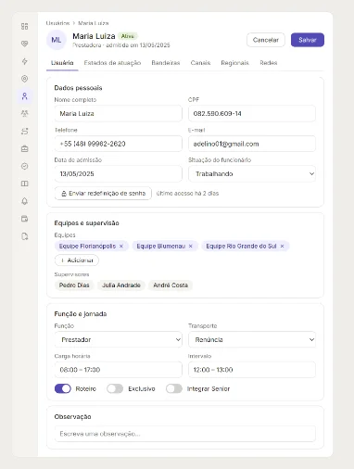Go to Usuários breadcrumb link

click(x=57, y=23)
